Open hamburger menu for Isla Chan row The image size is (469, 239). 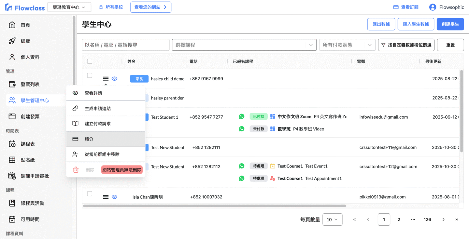coord(106,197)
